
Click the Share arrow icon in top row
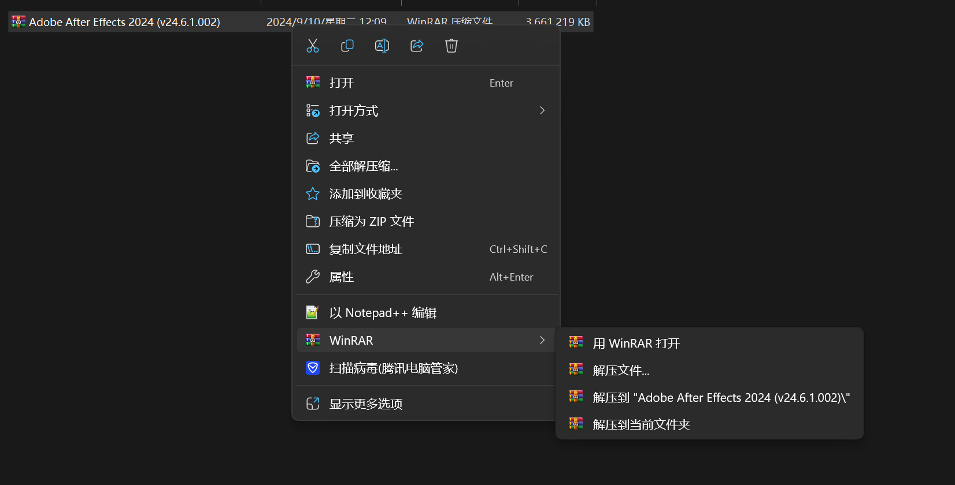tap(417, 46)
